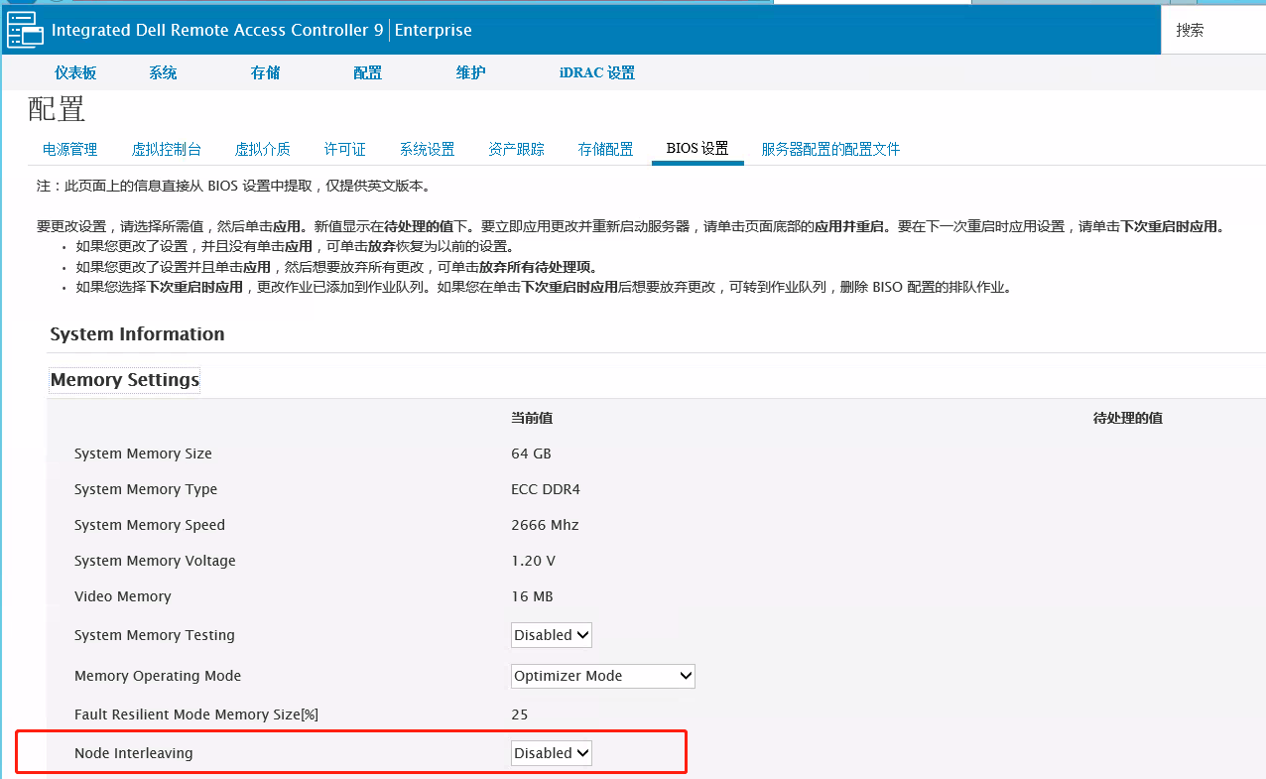Click the Memory Settings section heading
The height and width of the screenshot is (779, 1266).
(x=123, y=379)
